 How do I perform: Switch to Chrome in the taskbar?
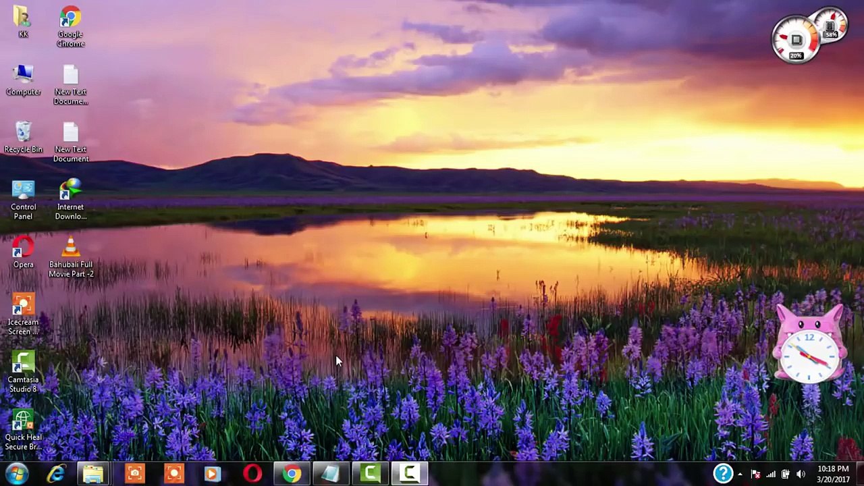292,474
